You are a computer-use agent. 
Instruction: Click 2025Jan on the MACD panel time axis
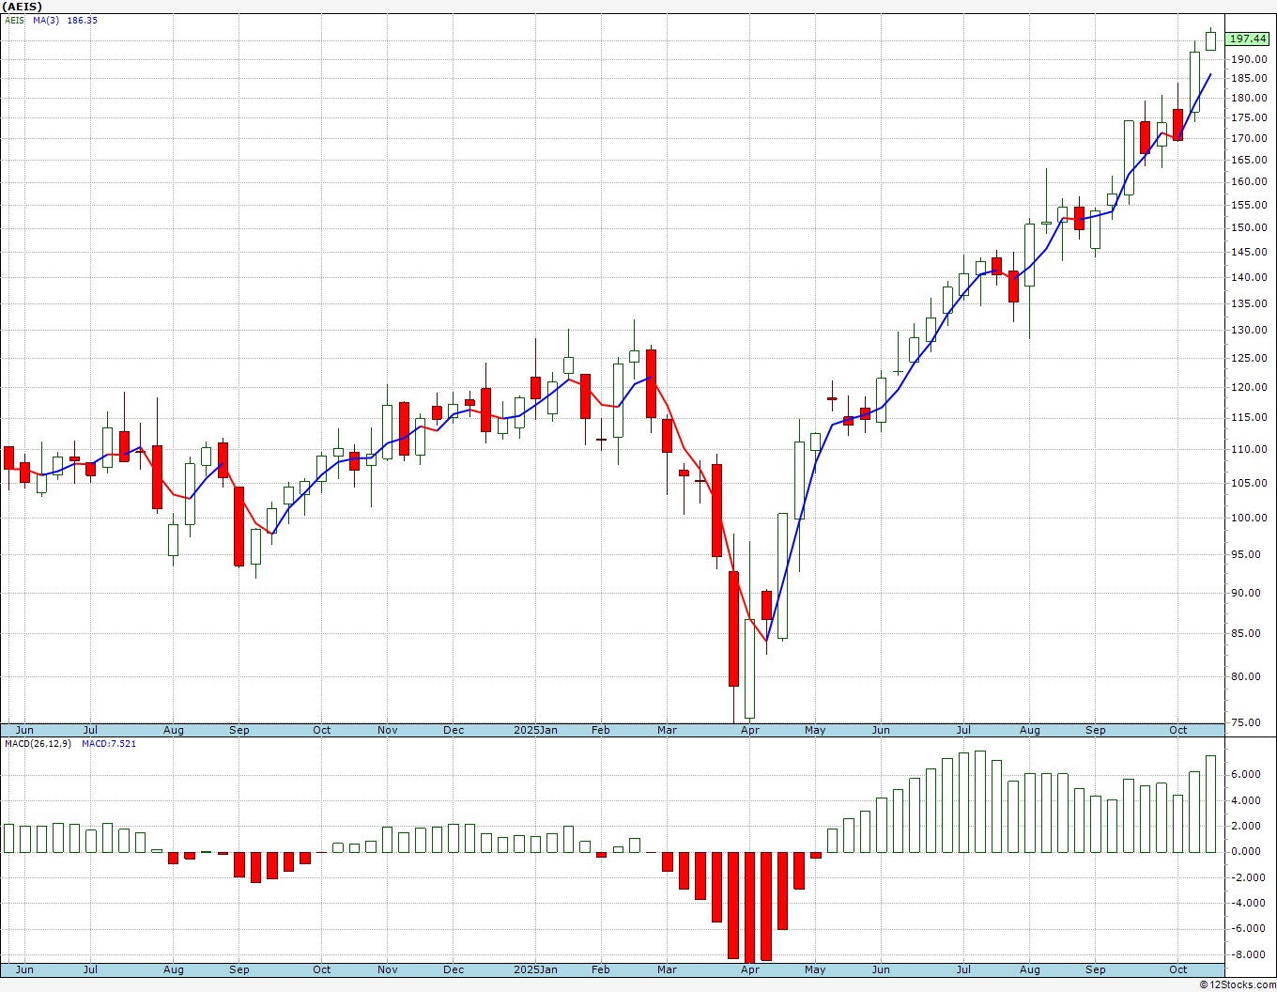(536, 969)
